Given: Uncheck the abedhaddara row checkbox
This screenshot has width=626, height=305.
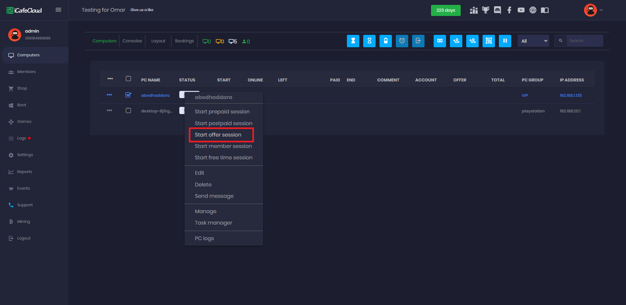Looking at the screenshot, I should point(128,95).
